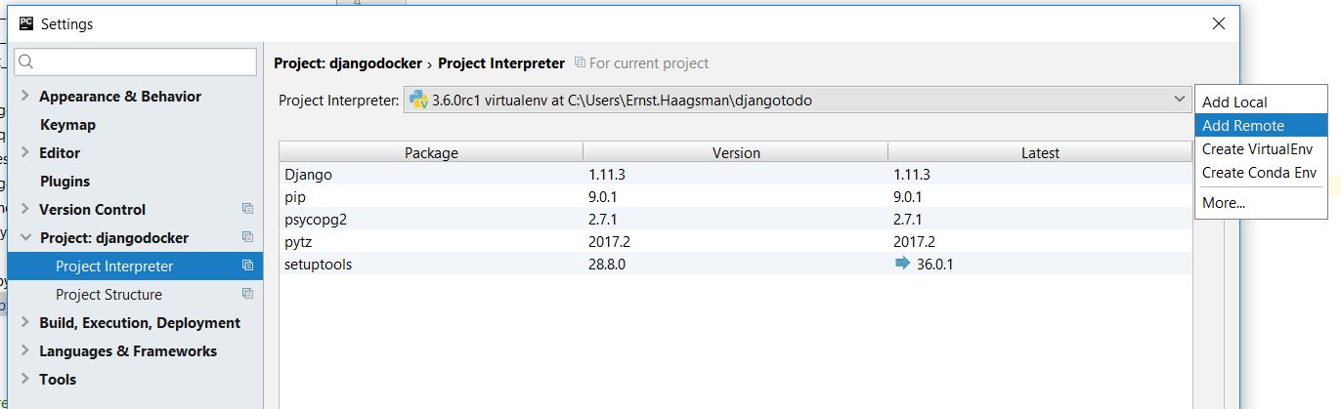1341x409 pixels.
Task: Click the Project Interpreter field label
Action: (338, 100)
